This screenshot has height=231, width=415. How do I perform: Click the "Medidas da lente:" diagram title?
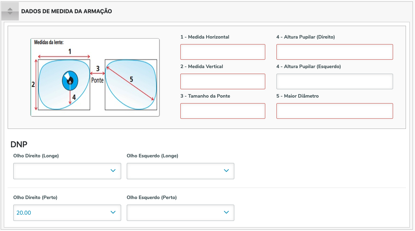coord(49,42)
